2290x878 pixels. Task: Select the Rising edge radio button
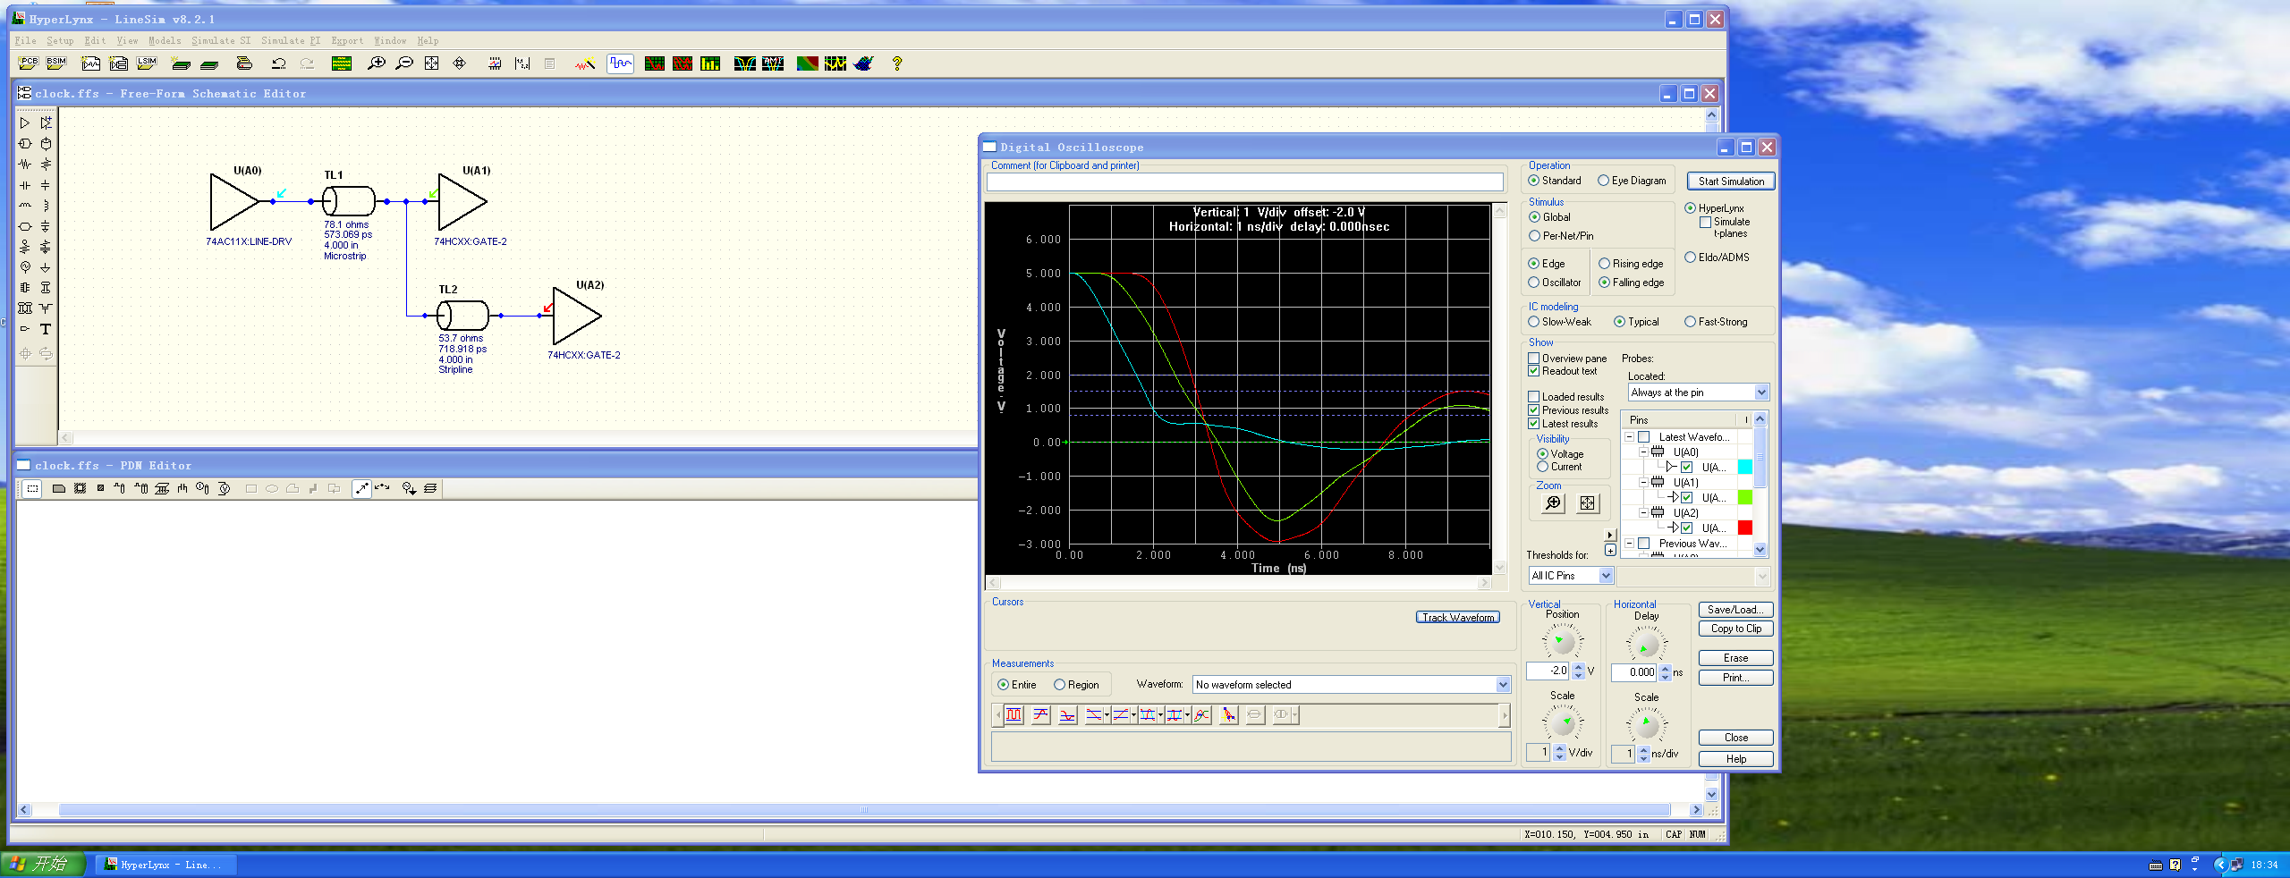[1604, 264]
